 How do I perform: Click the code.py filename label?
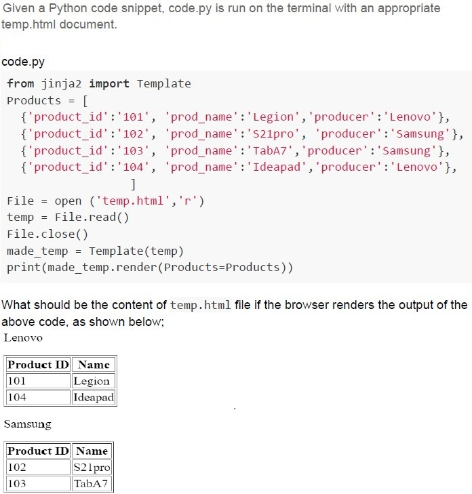coord(23,62)
